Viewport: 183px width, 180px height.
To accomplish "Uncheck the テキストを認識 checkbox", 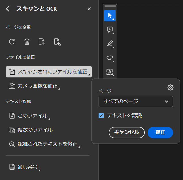I will [101, 116].
